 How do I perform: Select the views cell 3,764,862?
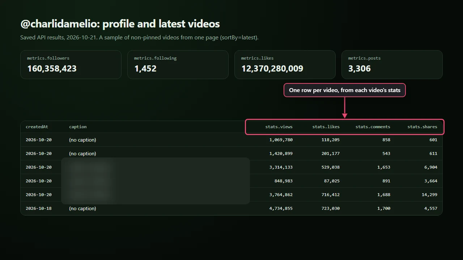[x=281, y=195]
